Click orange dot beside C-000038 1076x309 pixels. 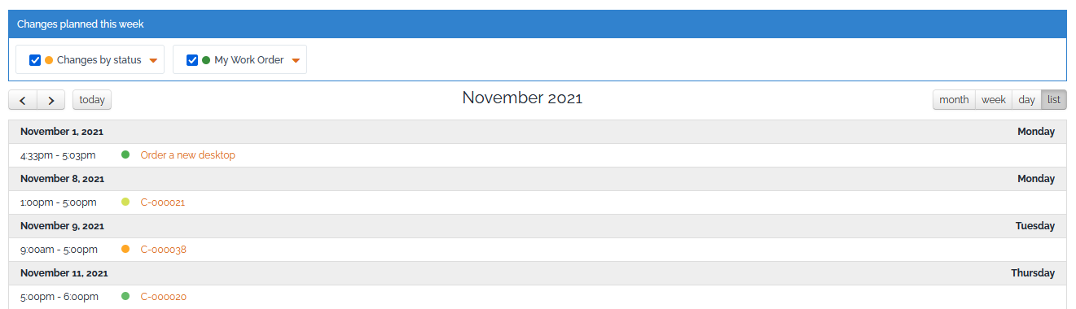click(125, 249)
